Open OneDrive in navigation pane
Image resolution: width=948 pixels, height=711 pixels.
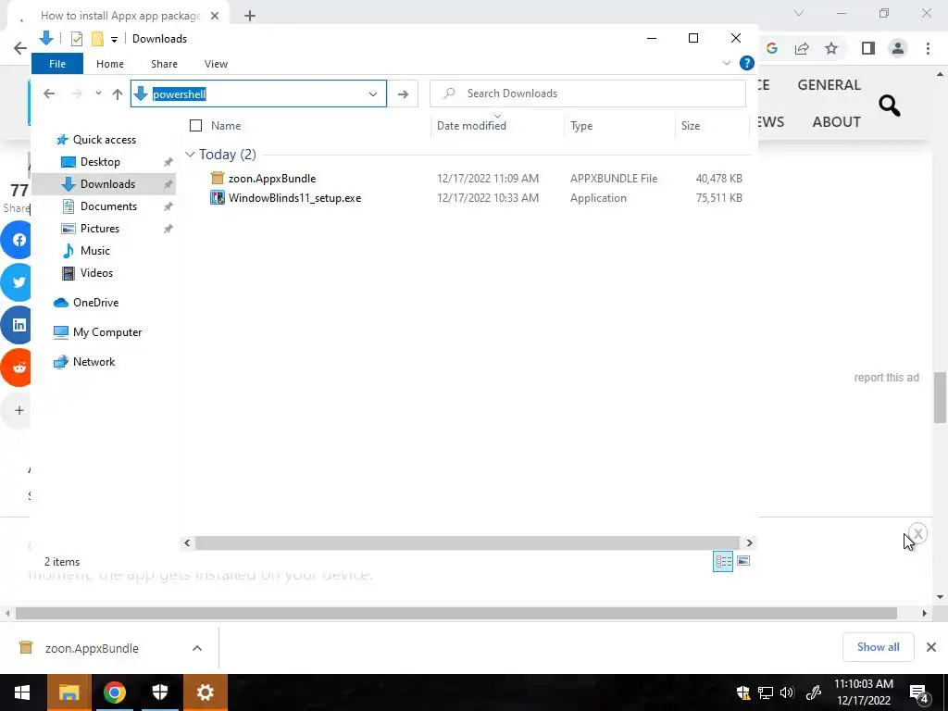pos(95,303)
